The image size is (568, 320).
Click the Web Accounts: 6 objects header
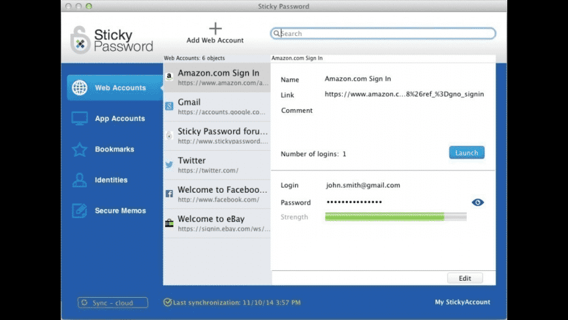194,58
